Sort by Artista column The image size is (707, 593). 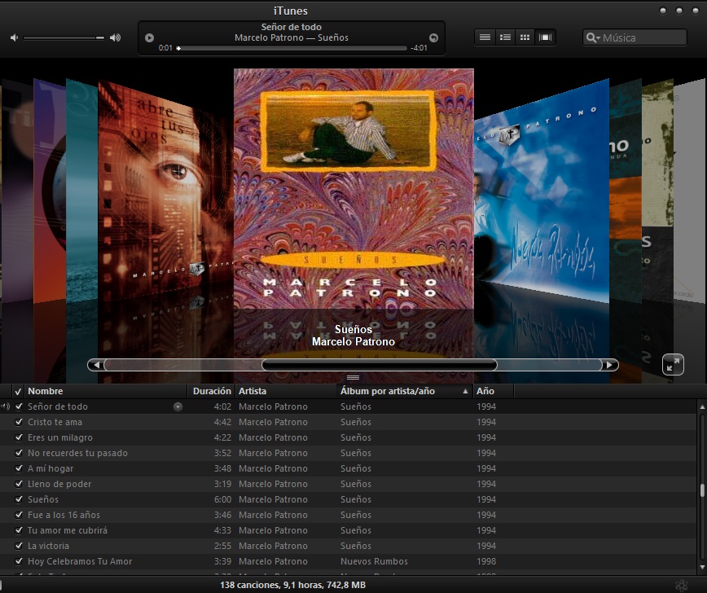(286, 391)
